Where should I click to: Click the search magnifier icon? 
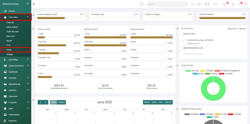[192, 4]
